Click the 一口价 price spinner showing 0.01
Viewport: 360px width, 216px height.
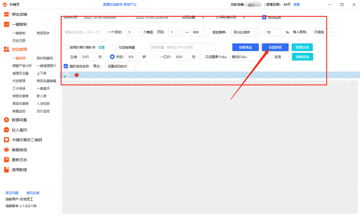tap(183, 57)
